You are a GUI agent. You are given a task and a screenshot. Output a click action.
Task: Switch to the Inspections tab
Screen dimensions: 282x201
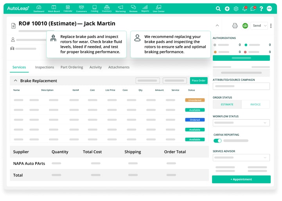pyautogui.click(x=45, y=67)
